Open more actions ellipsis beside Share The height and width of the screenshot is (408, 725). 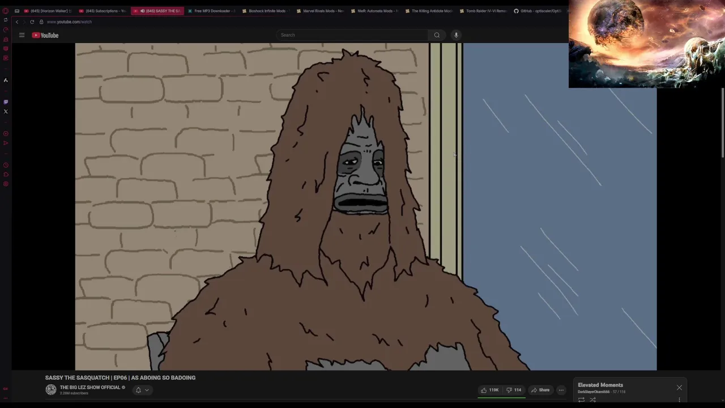coord(561,390)
